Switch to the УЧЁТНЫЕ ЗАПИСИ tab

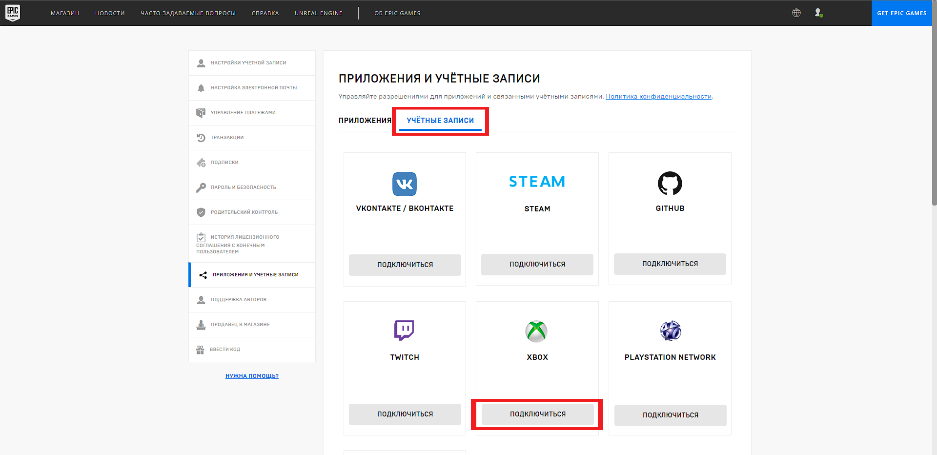pos(440,121)
